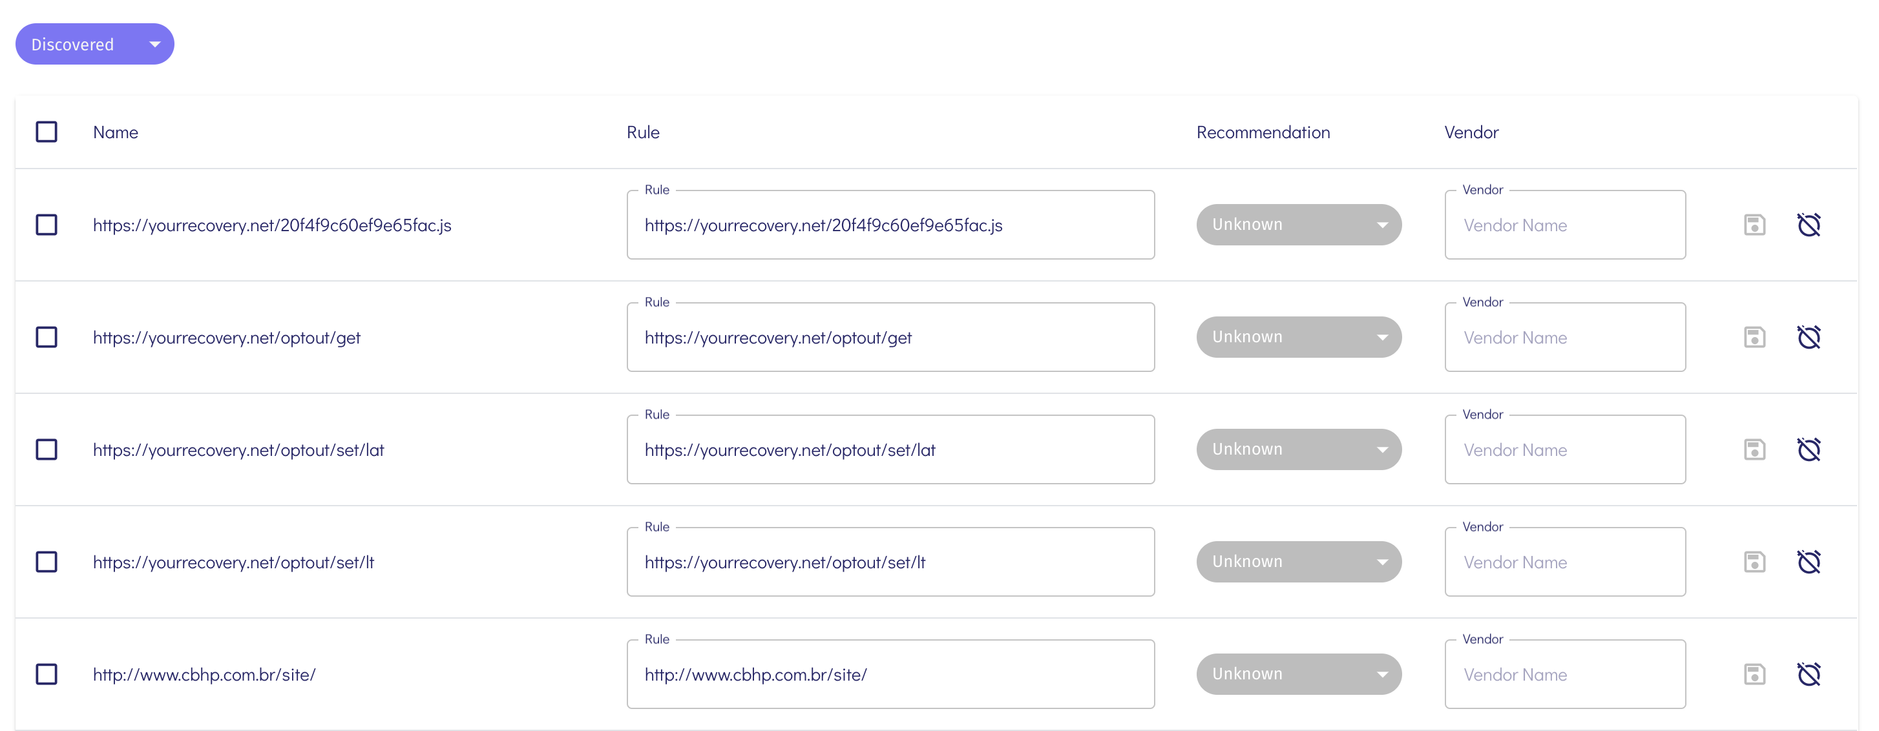Open the Unknown recommendation dropdown for optout/set/lat

pyautogui.click(x=1299, y=449)
